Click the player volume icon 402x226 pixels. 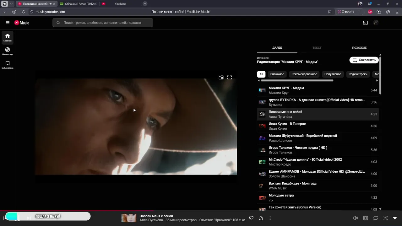[x=355, y=218]
